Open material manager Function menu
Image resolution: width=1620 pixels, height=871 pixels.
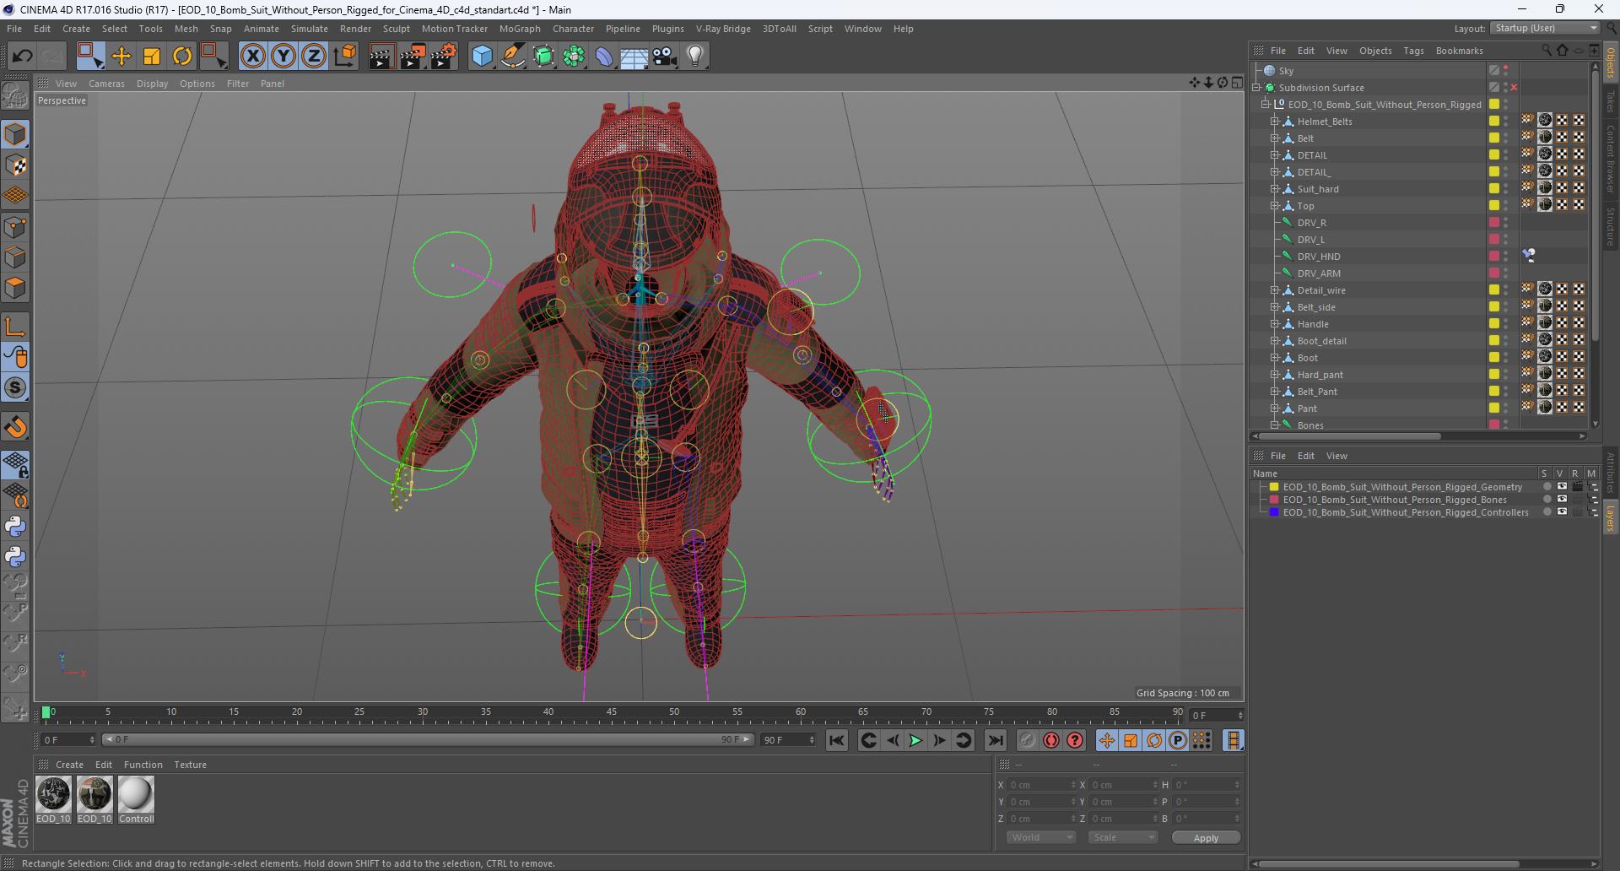[x=143, y=765]
